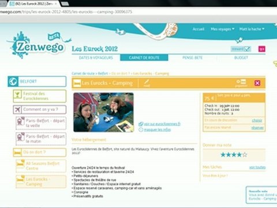The image size is (277, 208).
Task: Click the 'Nombre de nuits' line
Action: tap(219, 113)
